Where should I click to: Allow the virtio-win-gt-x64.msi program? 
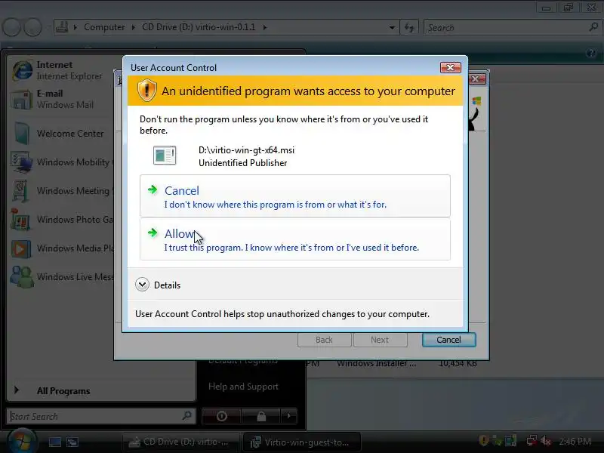click(x=295, y=239)
